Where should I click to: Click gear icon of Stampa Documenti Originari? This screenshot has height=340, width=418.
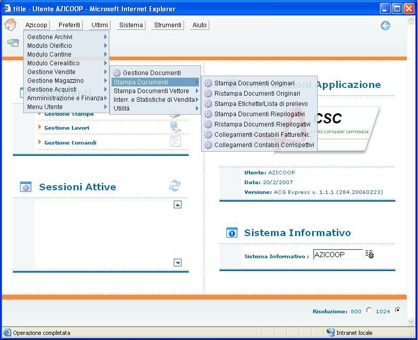pyautogui.click(x=208, y=83)
